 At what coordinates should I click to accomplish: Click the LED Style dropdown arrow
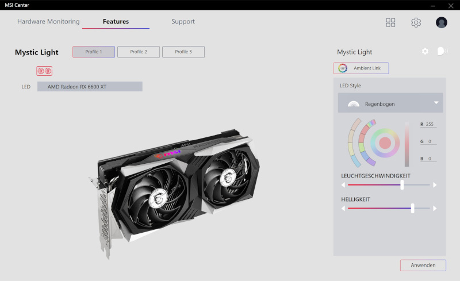click(x=436, y=103)
